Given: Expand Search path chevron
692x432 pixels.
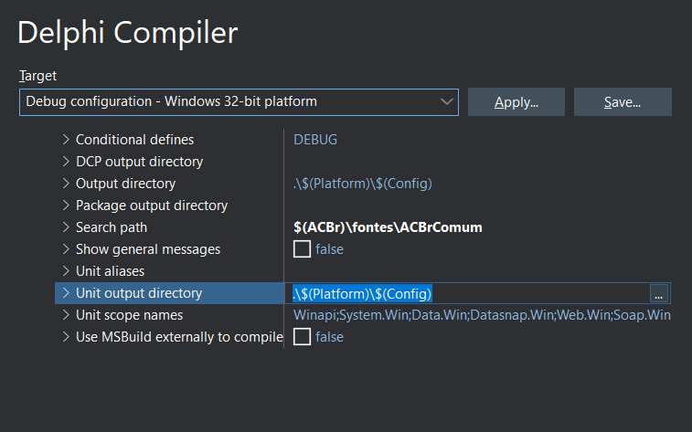Looking at the screenshot, I should (66, 227).
